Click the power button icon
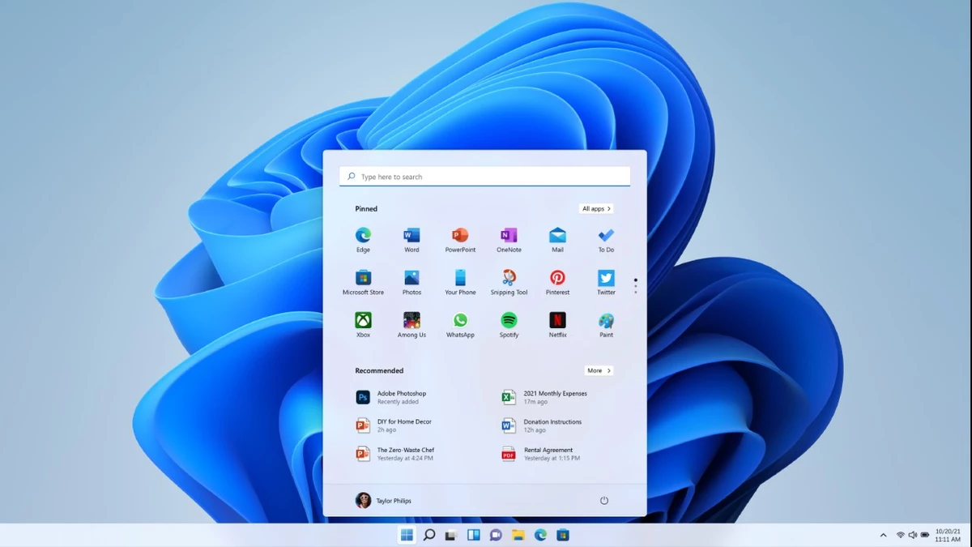 (603, 501)
